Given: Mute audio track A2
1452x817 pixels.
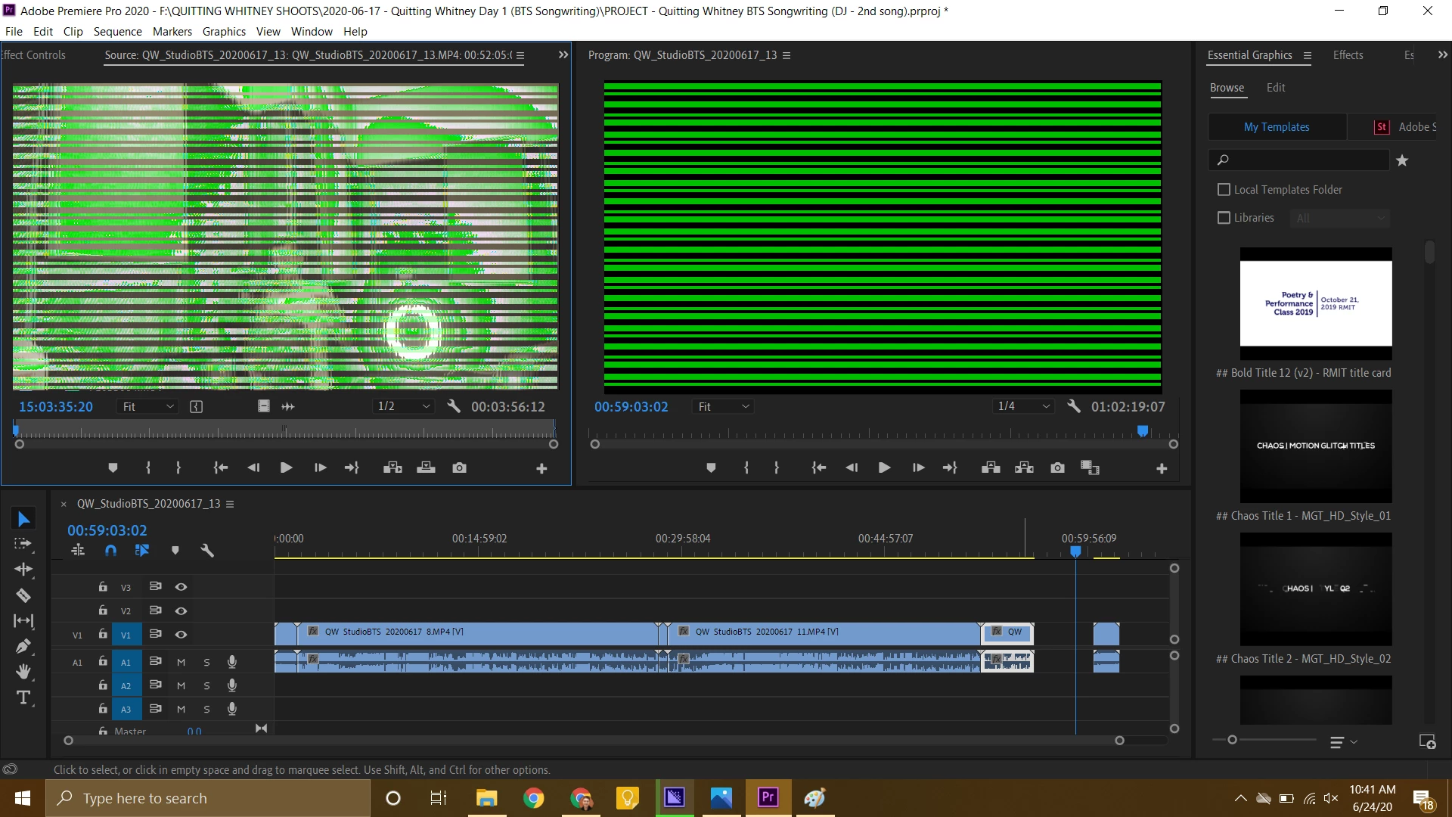Looking at the screenshot, I should point(181,685).
